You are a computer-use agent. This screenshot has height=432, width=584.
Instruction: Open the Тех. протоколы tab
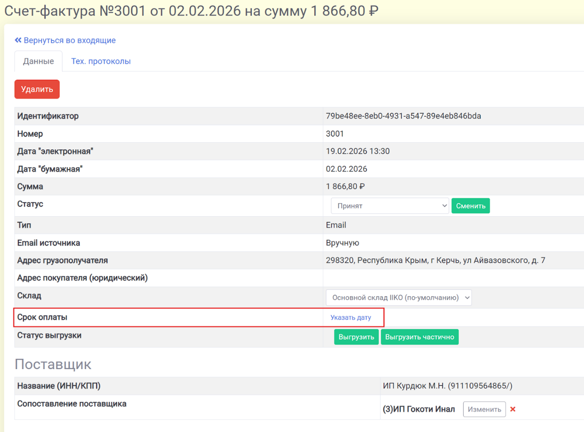point(101,61)
